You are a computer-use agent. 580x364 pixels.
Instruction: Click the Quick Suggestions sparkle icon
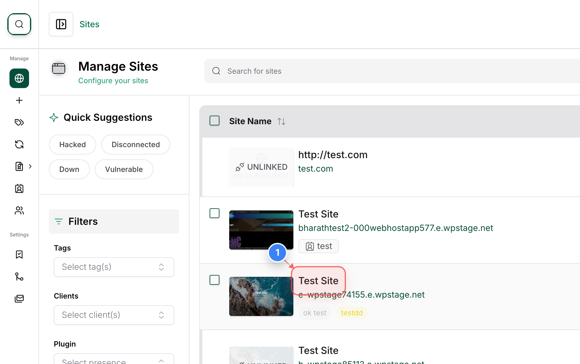coord(54,117)
